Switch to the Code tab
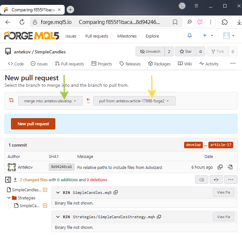 [x=16, y=64]
